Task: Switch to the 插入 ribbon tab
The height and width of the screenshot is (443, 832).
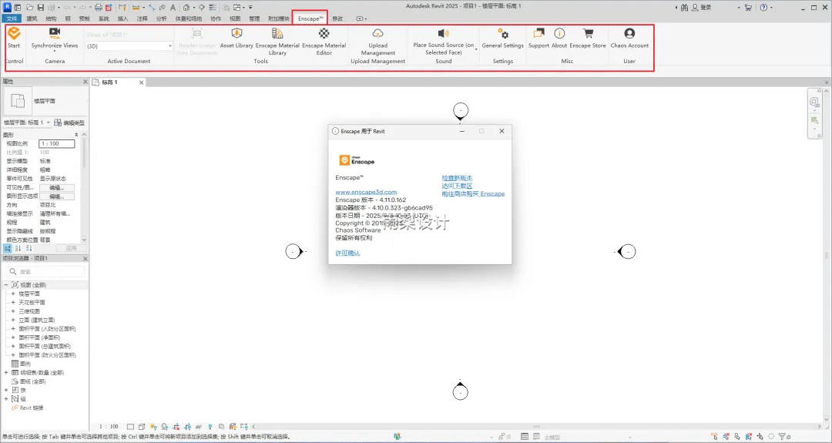Action: pyautogui.click(x=122, y=18)
